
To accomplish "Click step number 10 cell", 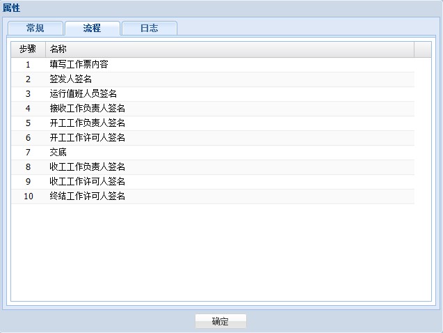I will click(28, 196).
